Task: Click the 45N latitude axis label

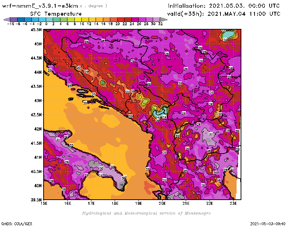Action: 38,44
